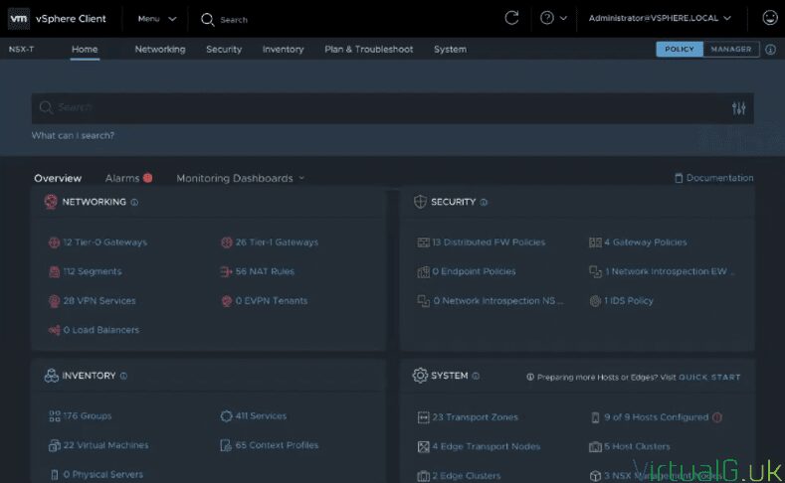
Task: Click the info icon beside SECURITY
Action: click(484, 202)
